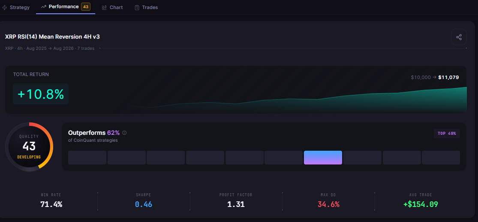Click the Profit Factor 1.31 value
This screenshot has width=478, height=222.
click(x=236, y=204)
